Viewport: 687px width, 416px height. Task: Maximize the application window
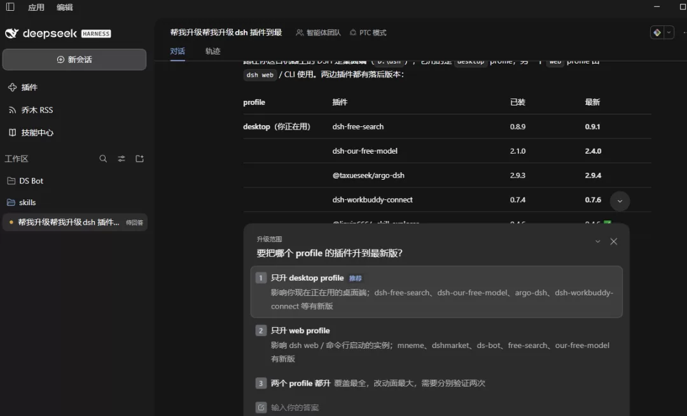[682, 6]
